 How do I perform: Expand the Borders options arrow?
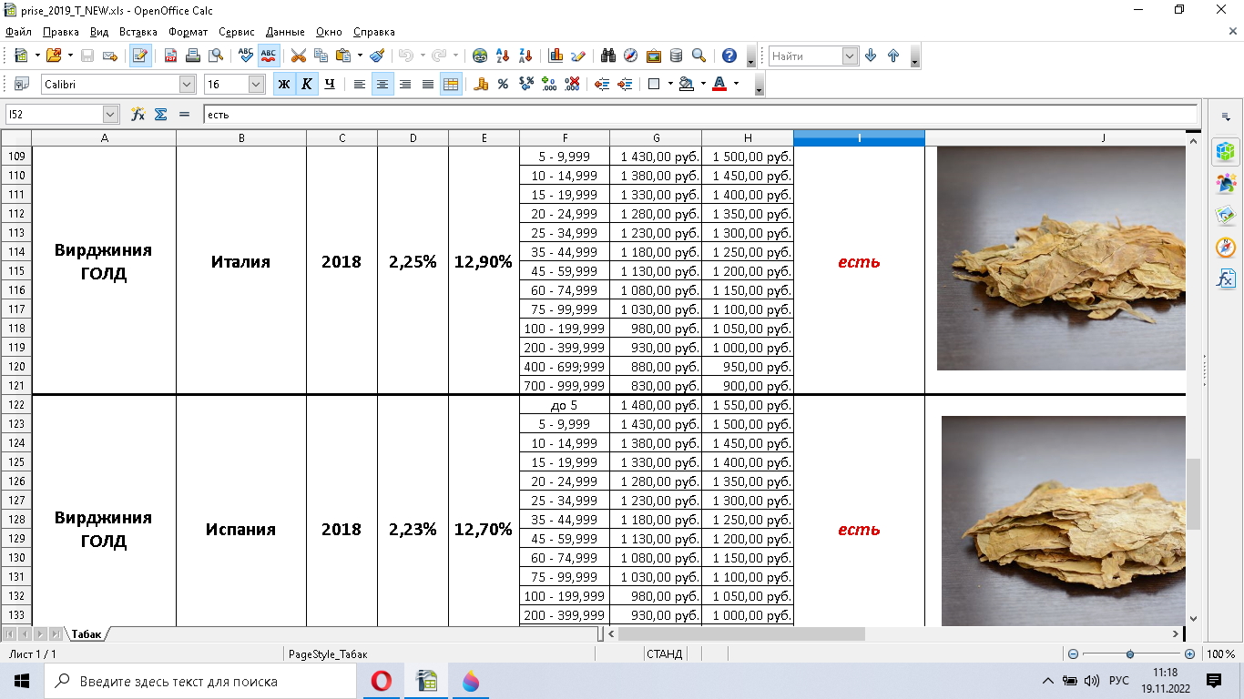coord(670,84)
